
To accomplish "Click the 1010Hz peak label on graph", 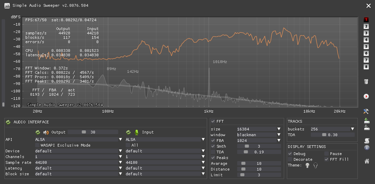I will pyautogui.click(x=220, y=62).
